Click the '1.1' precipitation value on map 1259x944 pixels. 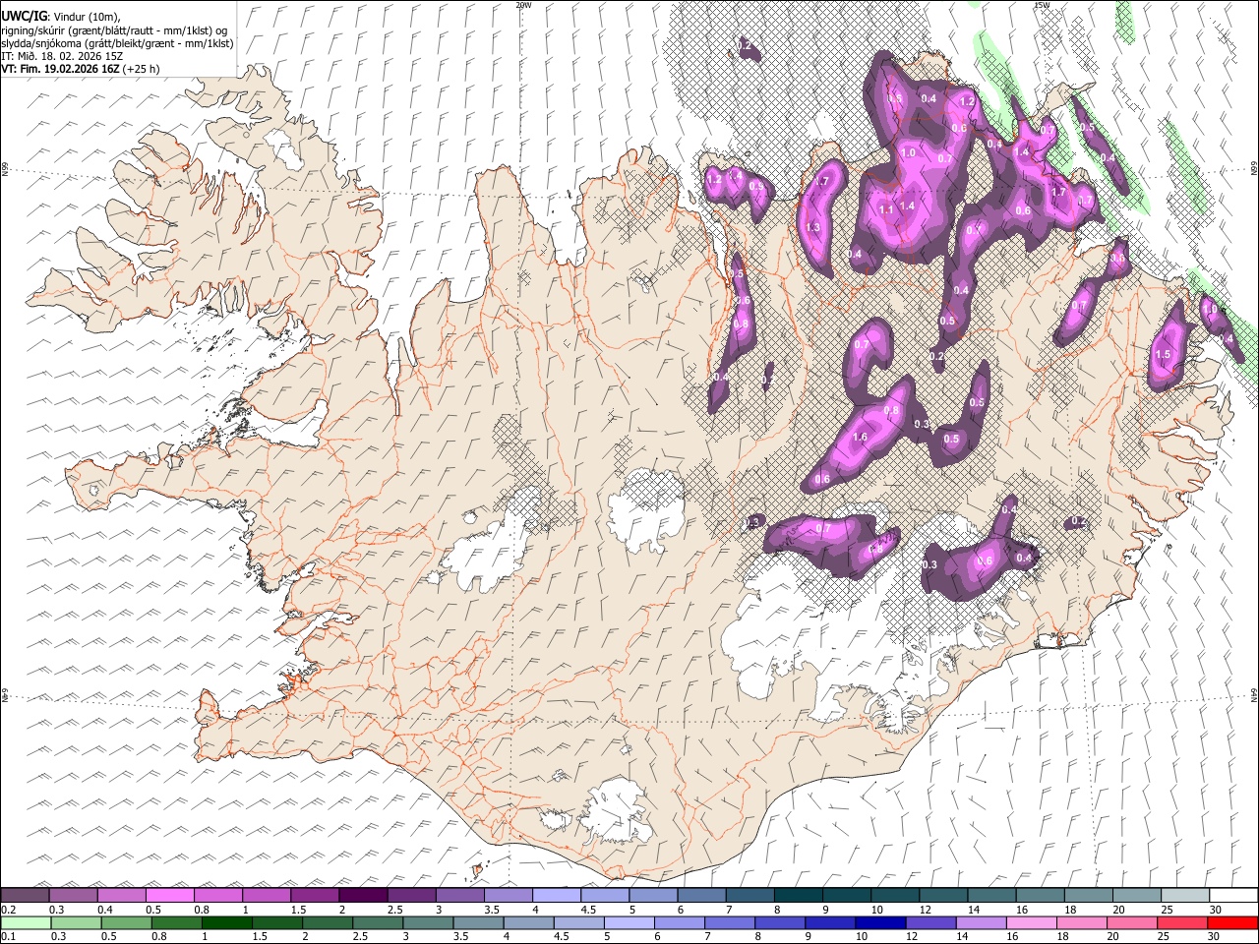886,209
